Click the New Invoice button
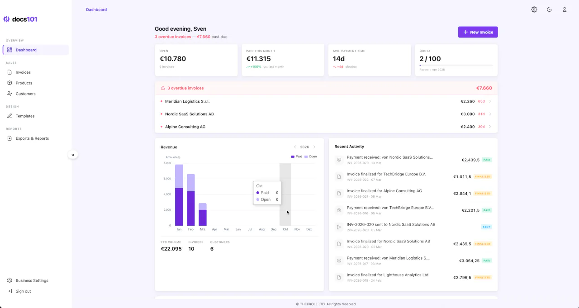The image size is (579, 308). (478, 32)
